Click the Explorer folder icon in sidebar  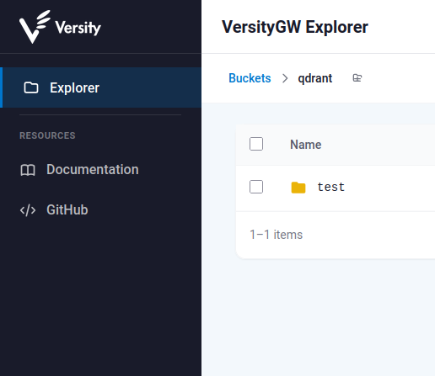(x=31, y=87)
